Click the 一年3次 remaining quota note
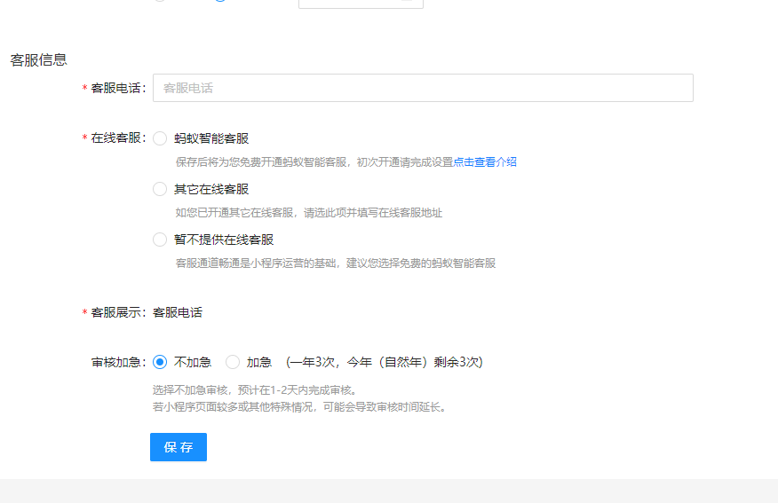Screen dimensions: 778x503 [x=384, y=362]
